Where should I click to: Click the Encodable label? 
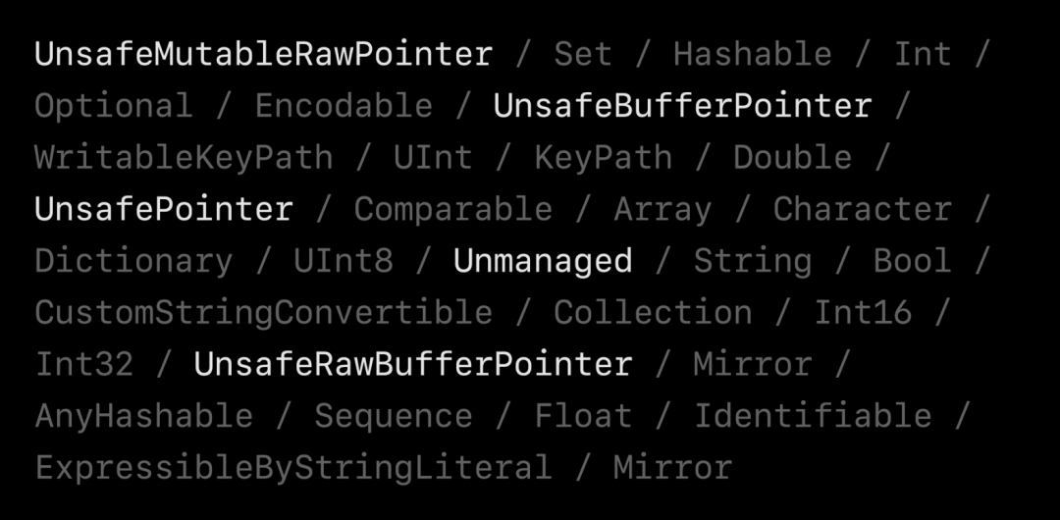tap(344, 106)
